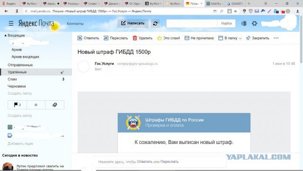Open a new browser tab with plus
303x171 pixels.
249,3
